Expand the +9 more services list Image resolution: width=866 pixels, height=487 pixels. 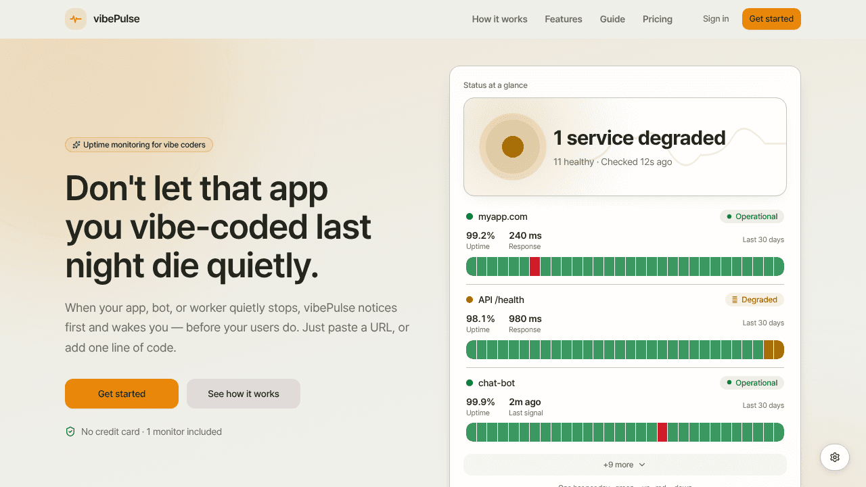624,465
